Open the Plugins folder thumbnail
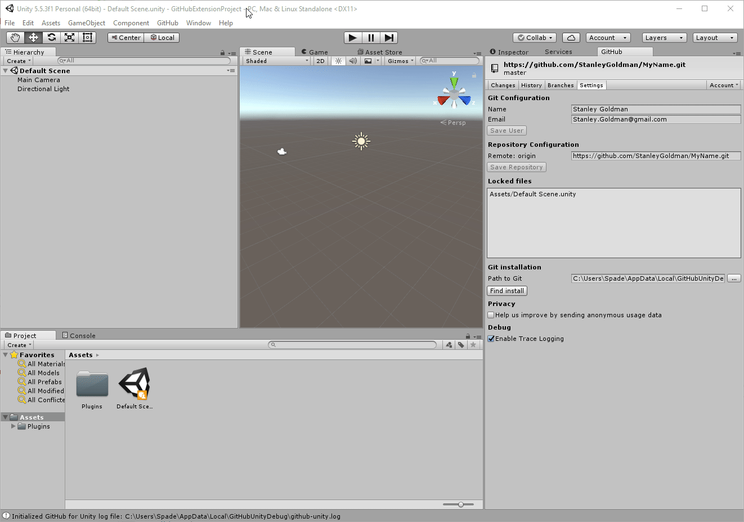744x522 pixels. pos(92,384)
